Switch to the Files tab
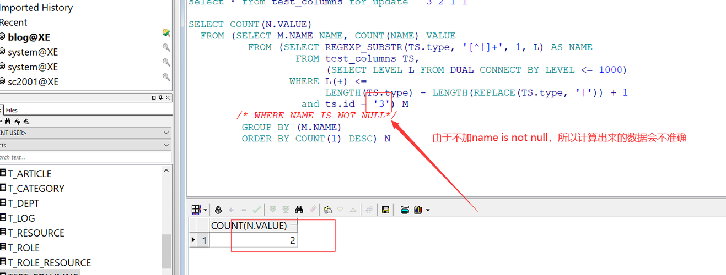Screen dimensions: 726x275 tap(12, 110)
